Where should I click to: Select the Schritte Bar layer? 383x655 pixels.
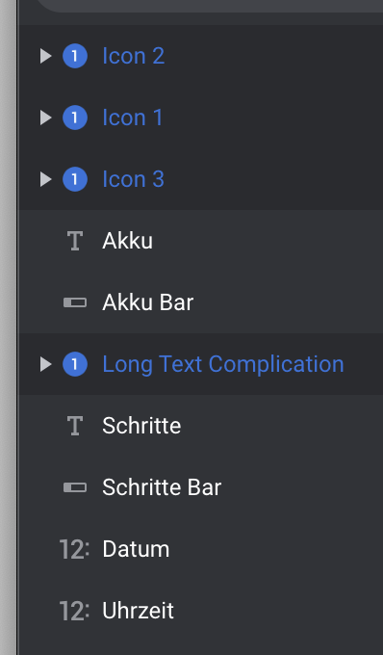tap(201, 487)
